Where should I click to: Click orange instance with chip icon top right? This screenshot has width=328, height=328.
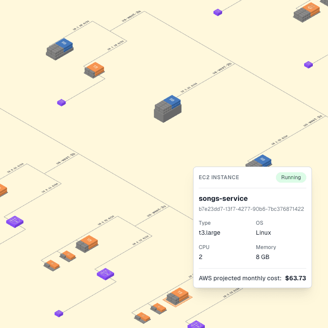(307, 13)
